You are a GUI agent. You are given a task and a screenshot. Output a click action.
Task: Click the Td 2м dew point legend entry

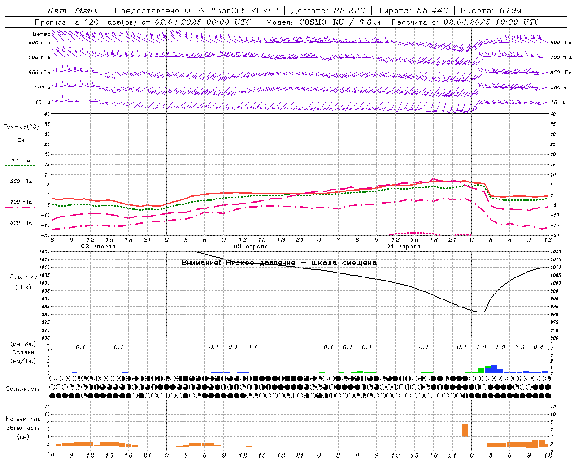[x=21, y=160]
